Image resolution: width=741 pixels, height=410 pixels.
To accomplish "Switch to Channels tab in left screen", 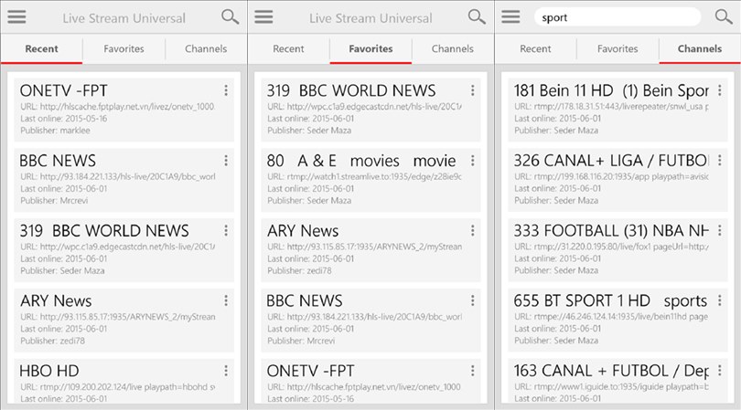I will (206, 48).
